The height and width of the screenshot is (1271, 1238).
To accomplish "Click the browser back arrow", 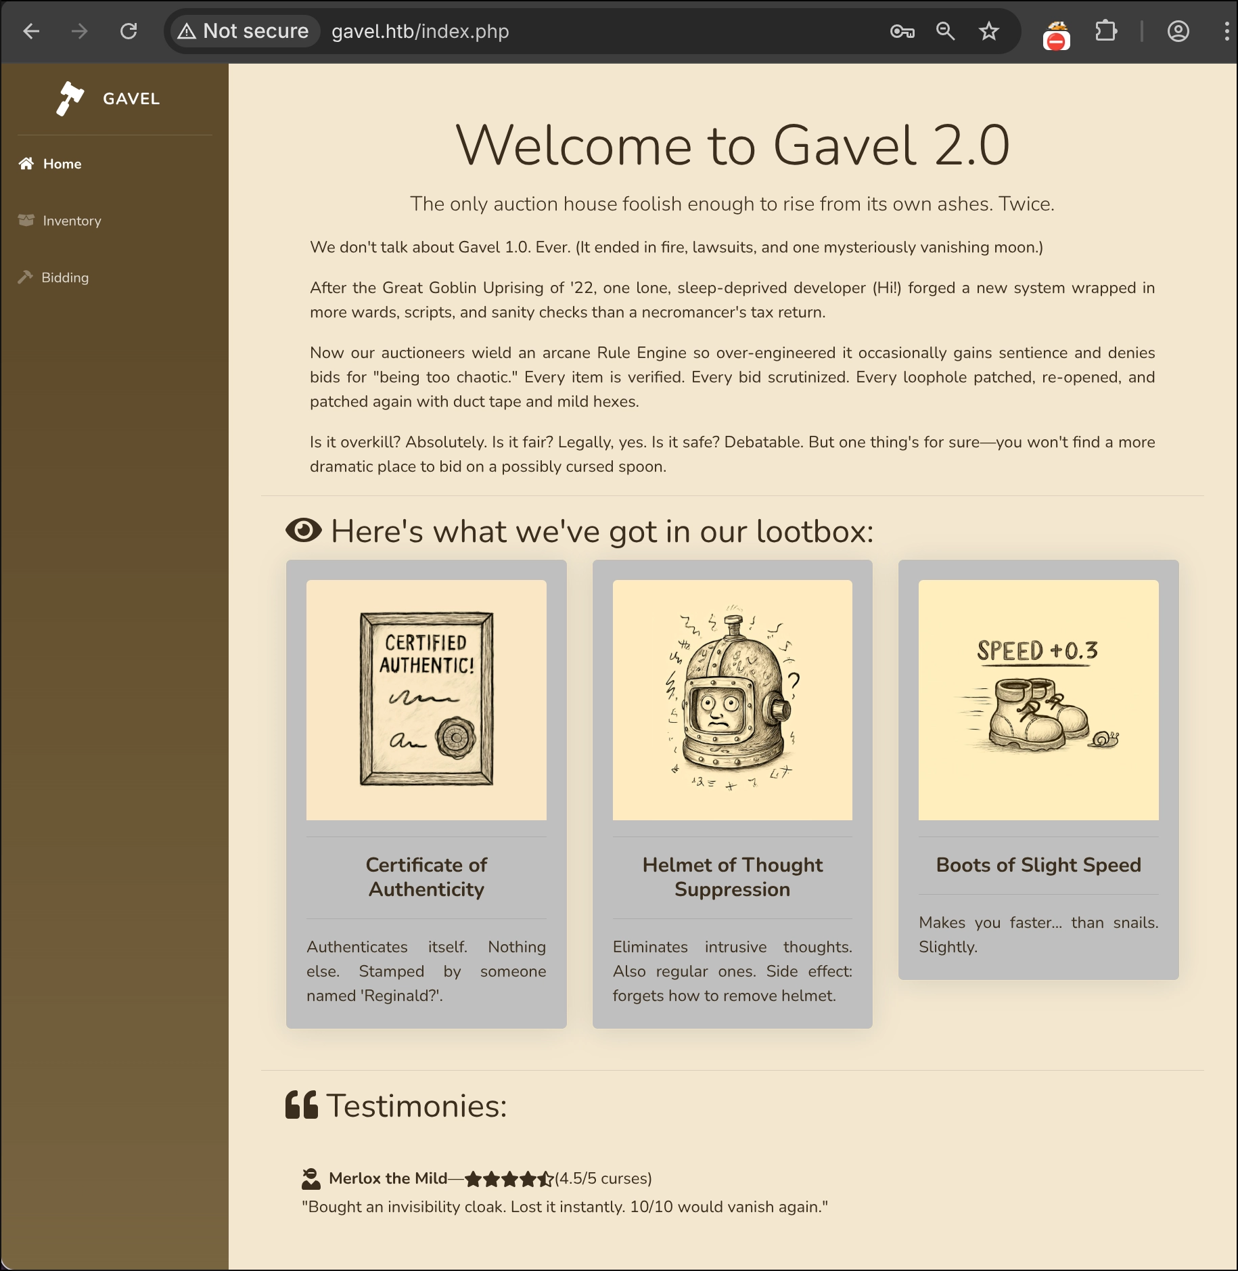I will point(31,31).
